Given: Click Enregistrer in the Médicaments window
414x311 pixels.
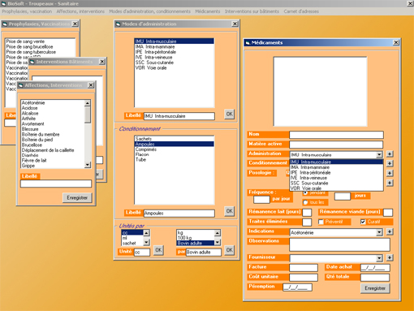Looking at the screenshot, I should click(x=375, y=288).
